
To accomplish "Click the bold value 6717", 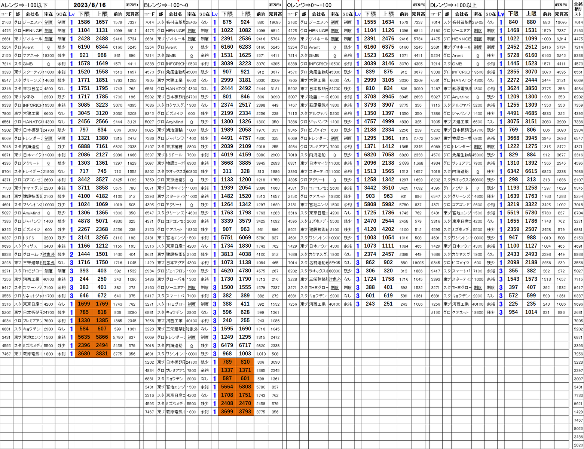I will (245, 345).
